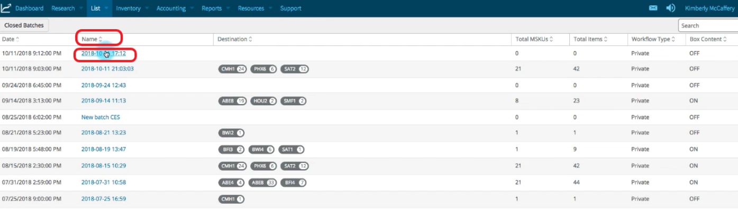
Task: Click the SMF1 2 destination badge
Action: (x=293, y=101)
